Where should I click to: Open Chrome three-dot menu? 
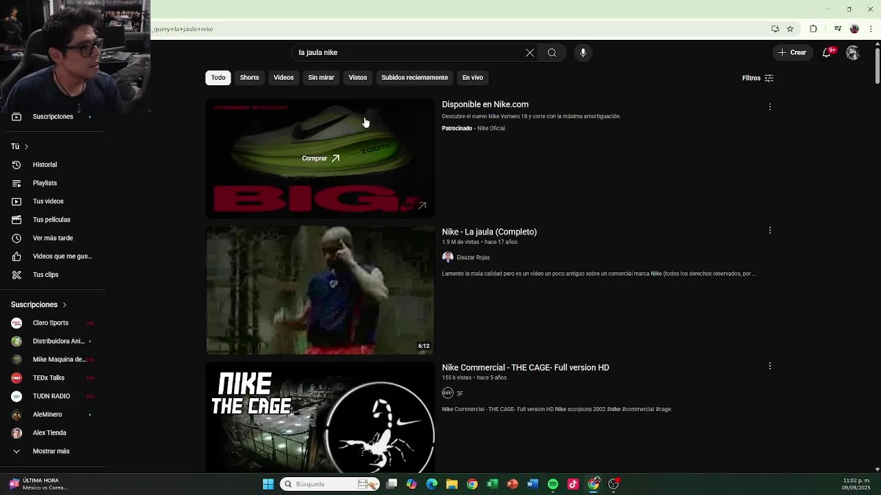[x=871, y=29]
